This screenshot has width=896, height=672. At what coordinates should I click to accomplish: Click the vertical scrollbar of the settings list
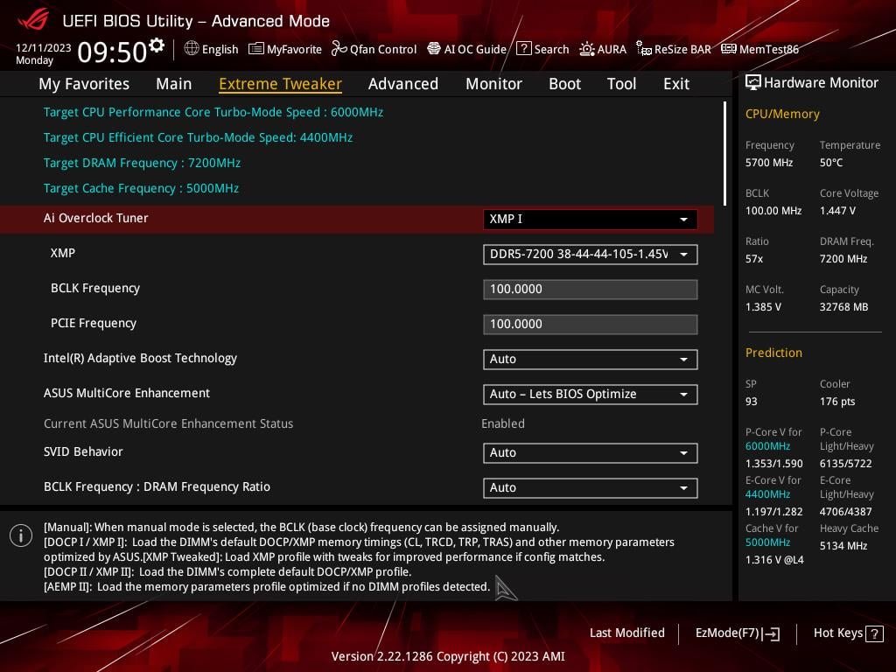(x=724, y=153)
